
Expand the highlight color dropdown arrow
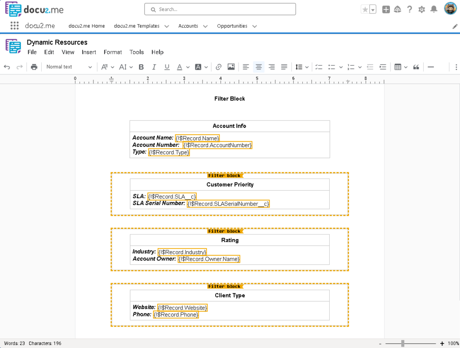(x=206, y=67)
